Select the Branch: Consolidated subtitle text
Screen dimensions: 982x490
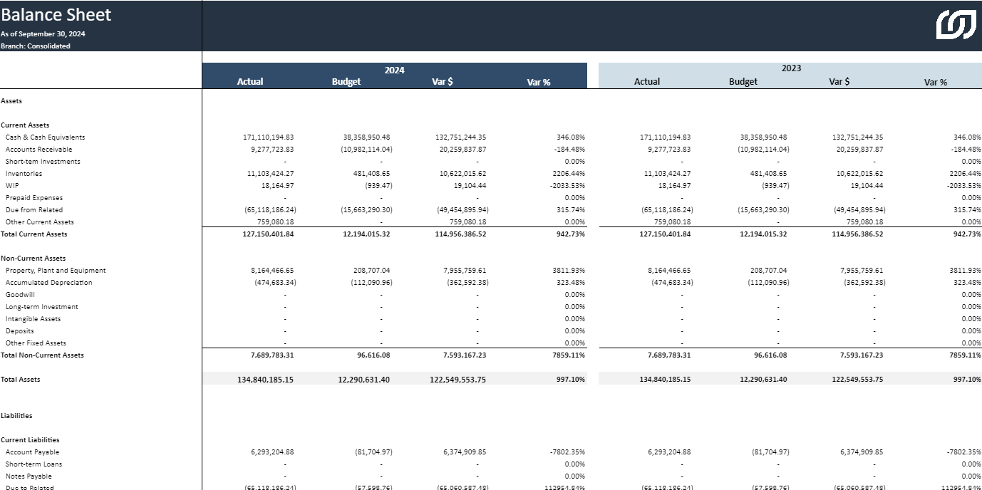click(36, 46)
